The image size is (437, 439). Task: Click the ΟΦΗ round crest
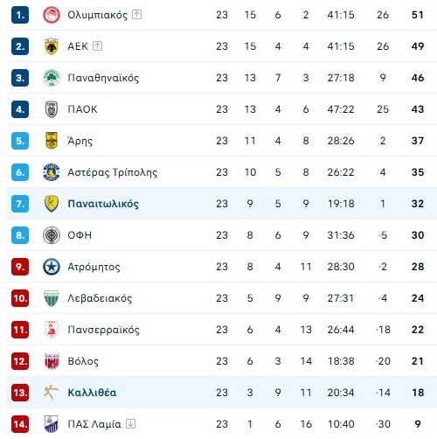pos(52,235)
